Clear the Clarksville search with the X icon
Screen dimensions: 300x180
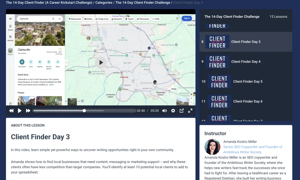[59, 19]
